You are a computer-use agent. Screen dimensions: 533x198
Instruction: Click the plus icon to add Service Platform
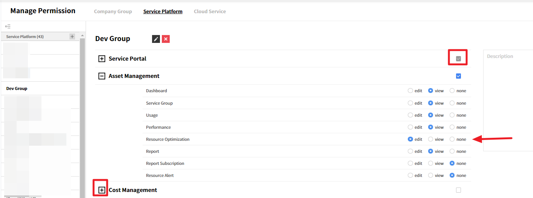click(72, 37)
